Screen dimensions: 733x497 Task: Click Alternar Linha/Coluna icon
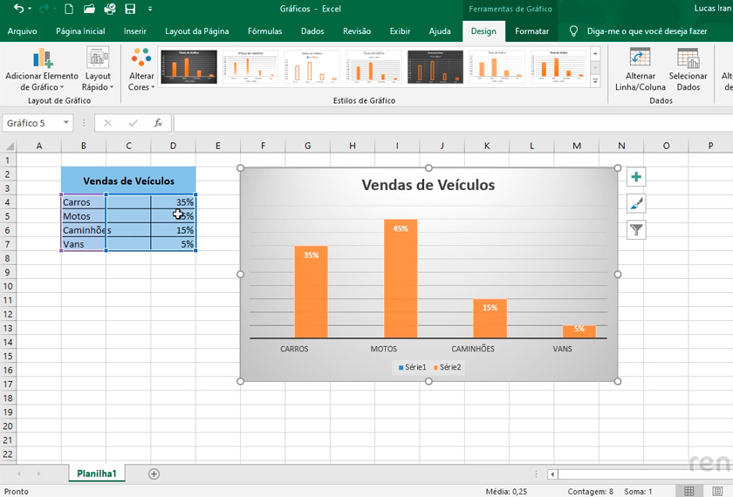pyautogui.click(x=640, y=59)
